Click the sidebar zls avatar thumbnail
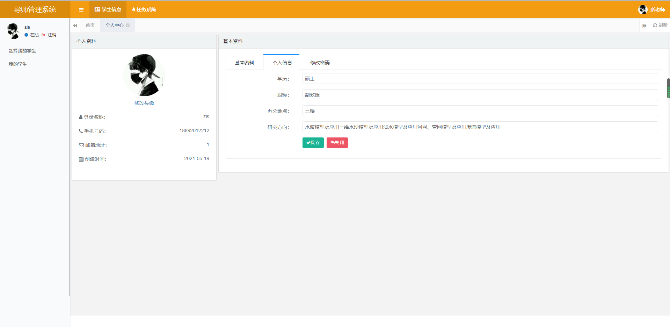The width and height of the screenshot is (670, 327). click(x=14, y=31)
